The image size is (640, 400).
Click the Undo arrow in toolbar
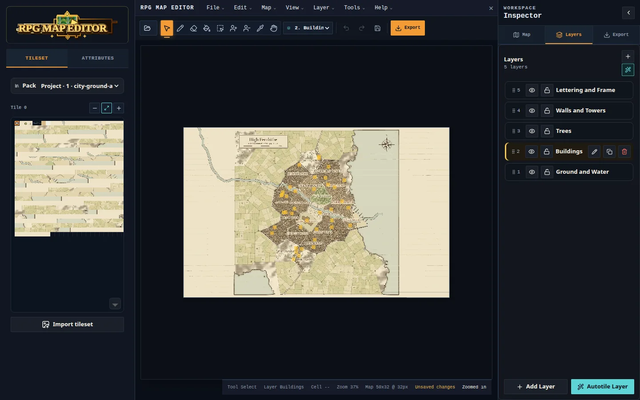click(x=346, y=28)
